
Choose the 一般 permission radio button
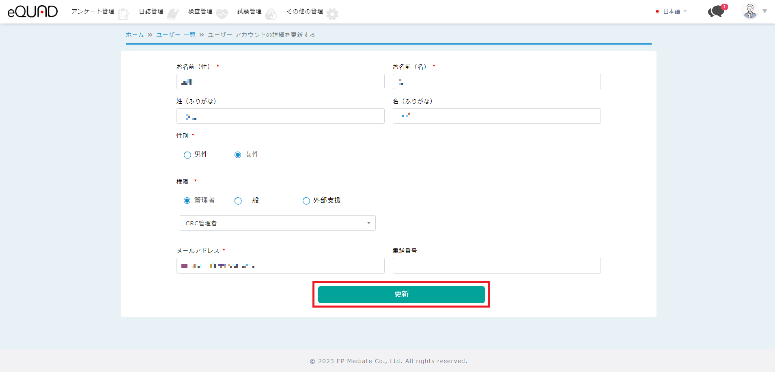click(x=238, y=201)
